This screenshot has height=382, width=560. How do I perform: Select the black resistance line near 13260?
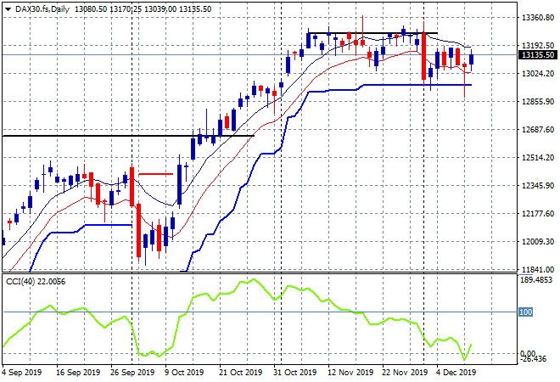pos(373,33)
